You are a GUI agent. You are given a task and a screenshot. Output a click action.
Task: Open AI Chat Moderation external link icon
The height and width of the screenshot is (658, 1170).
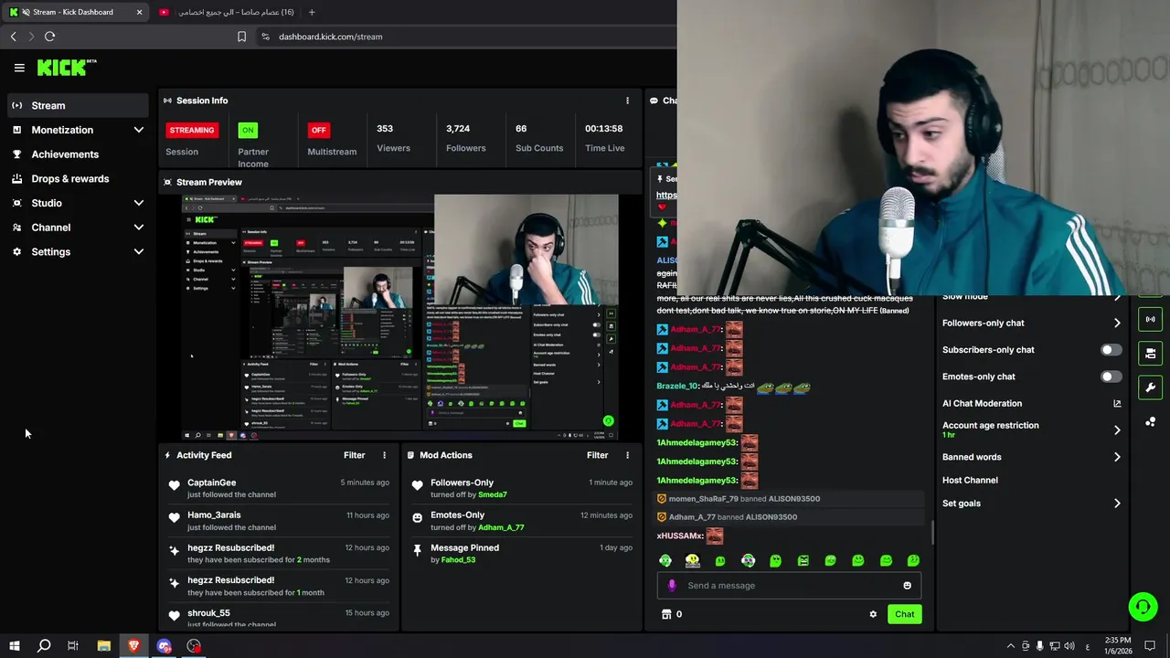[1117, 403]
